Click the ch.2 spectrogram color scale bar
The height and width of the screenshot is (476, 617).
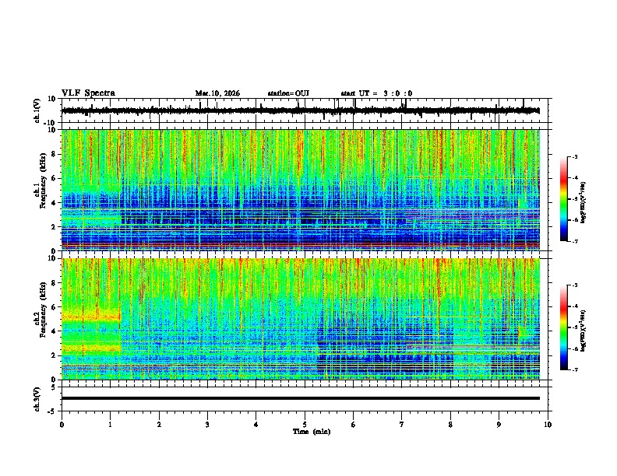pyautogui.click(x=563, y=327)
